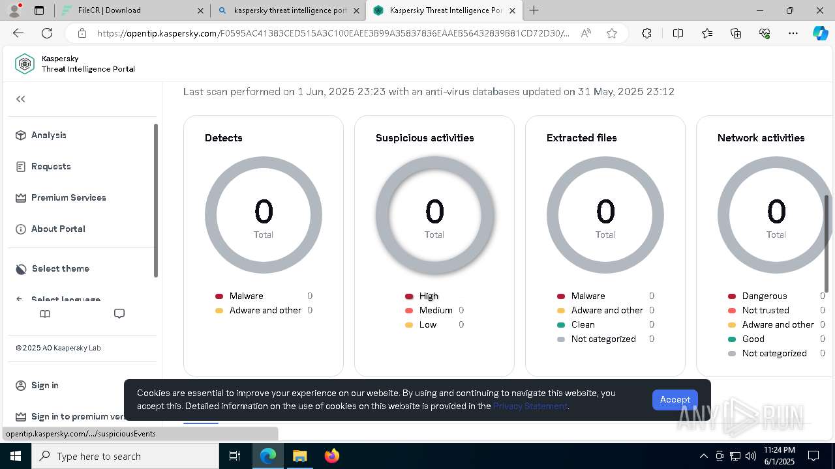Screen dimensions: 835x469
Task: Switch to the FileCR Download tab
Action: click(130, 10)
